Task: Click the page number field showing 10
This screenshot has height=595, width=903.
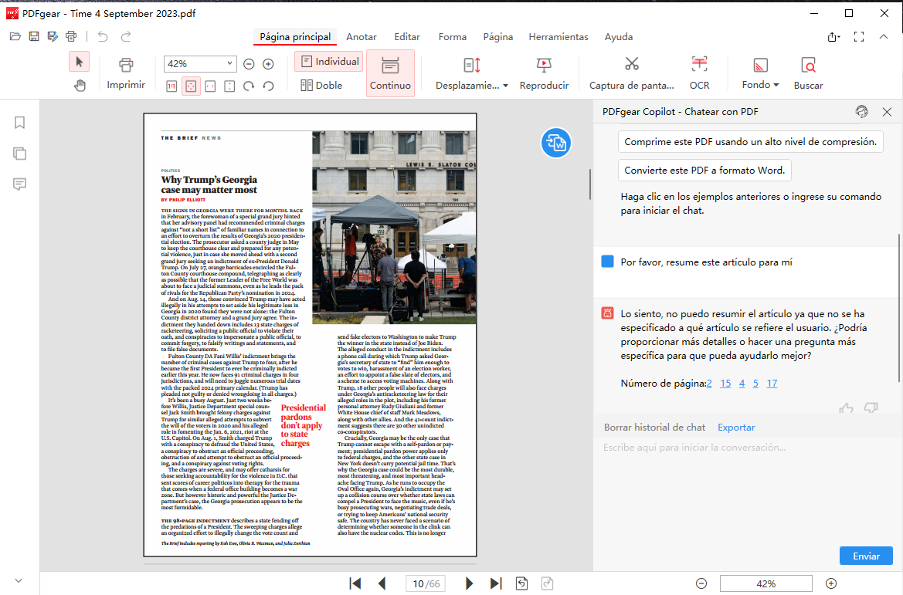Action: (418, 584)
